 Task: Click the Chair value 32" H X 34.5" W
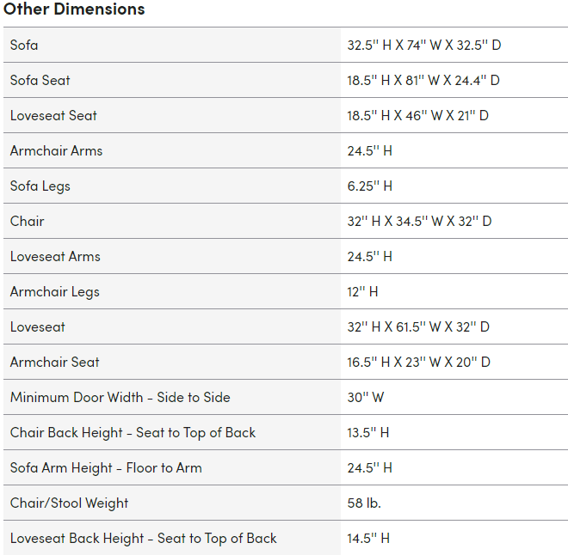(x=419, y=222)
